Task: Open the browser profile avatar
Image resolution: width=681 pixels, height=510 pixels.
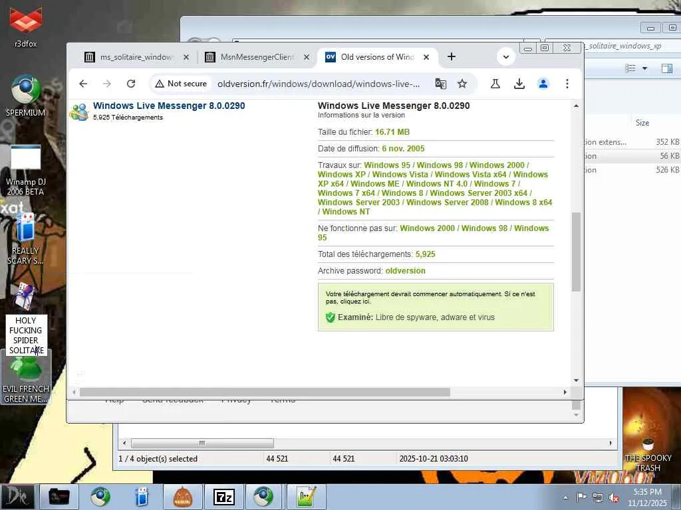Action: pos(543,84)
